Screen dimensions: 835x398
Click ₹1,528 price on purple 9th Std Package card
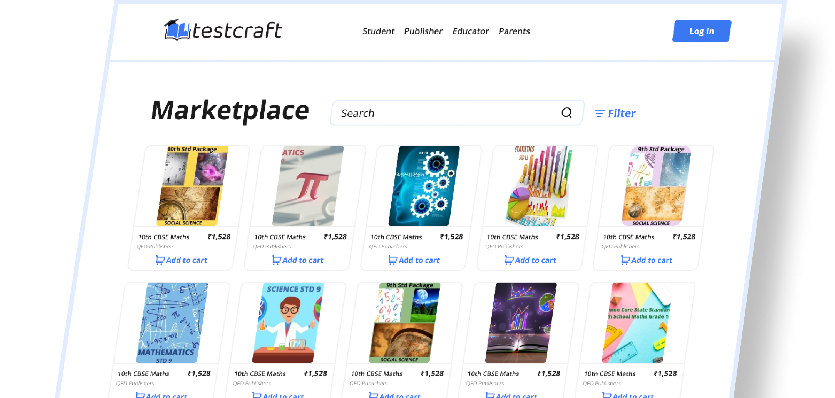(684, 237)
